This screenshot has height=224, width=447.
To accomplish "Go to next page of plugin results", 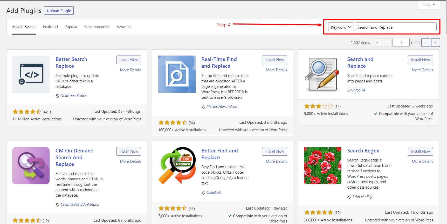I will pyautogui.click(x=426, y=42).
